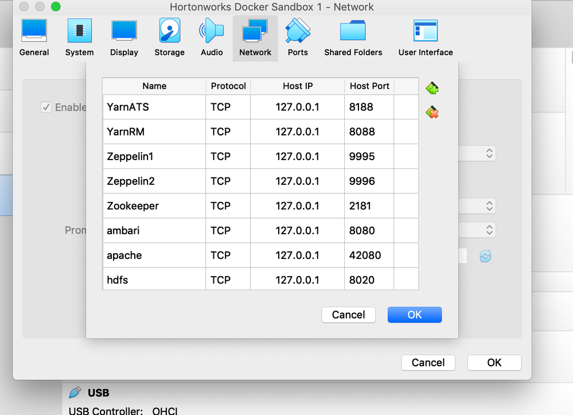Click Cancel in the port forwarding dialog
The width and height of the screenshot is (573, 415).
tap(348, 315)
